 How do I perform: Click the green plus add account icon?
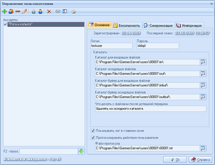click(x=4, y=11)
